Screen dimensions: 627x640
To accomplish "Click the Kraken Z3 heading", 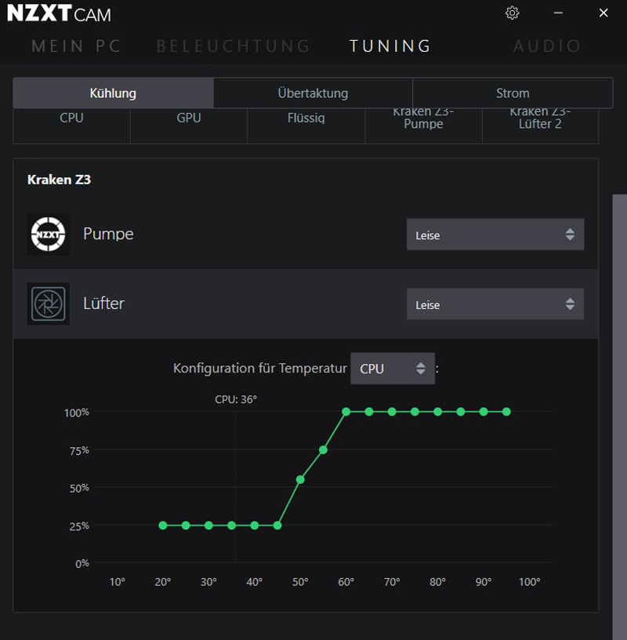I will pyautogui.click(x=59, y=180).
